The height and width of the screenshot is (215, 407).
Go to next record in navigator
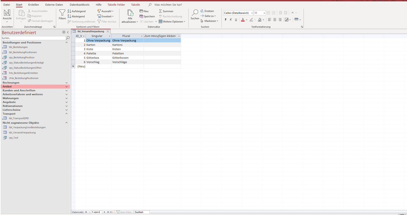coord(104,212)
